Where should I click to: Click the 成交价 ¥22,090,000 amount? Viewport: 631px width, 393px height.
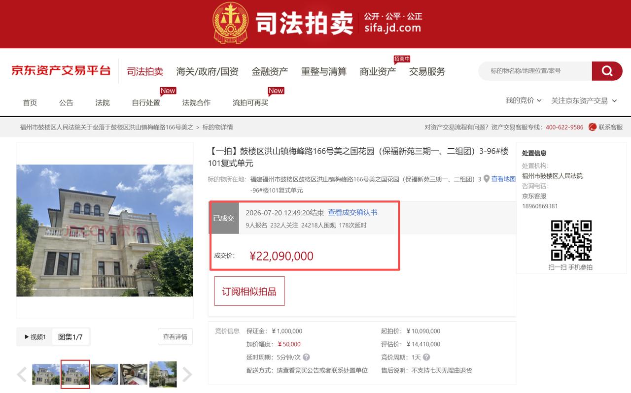(x=281, y=256)
